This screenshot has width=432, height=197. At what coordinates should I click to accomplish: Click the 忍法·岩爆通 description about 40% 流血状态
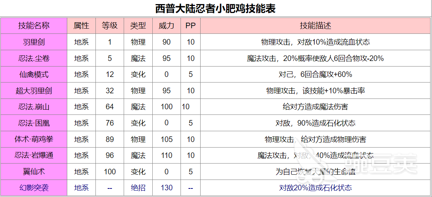(x=315, y=155)
